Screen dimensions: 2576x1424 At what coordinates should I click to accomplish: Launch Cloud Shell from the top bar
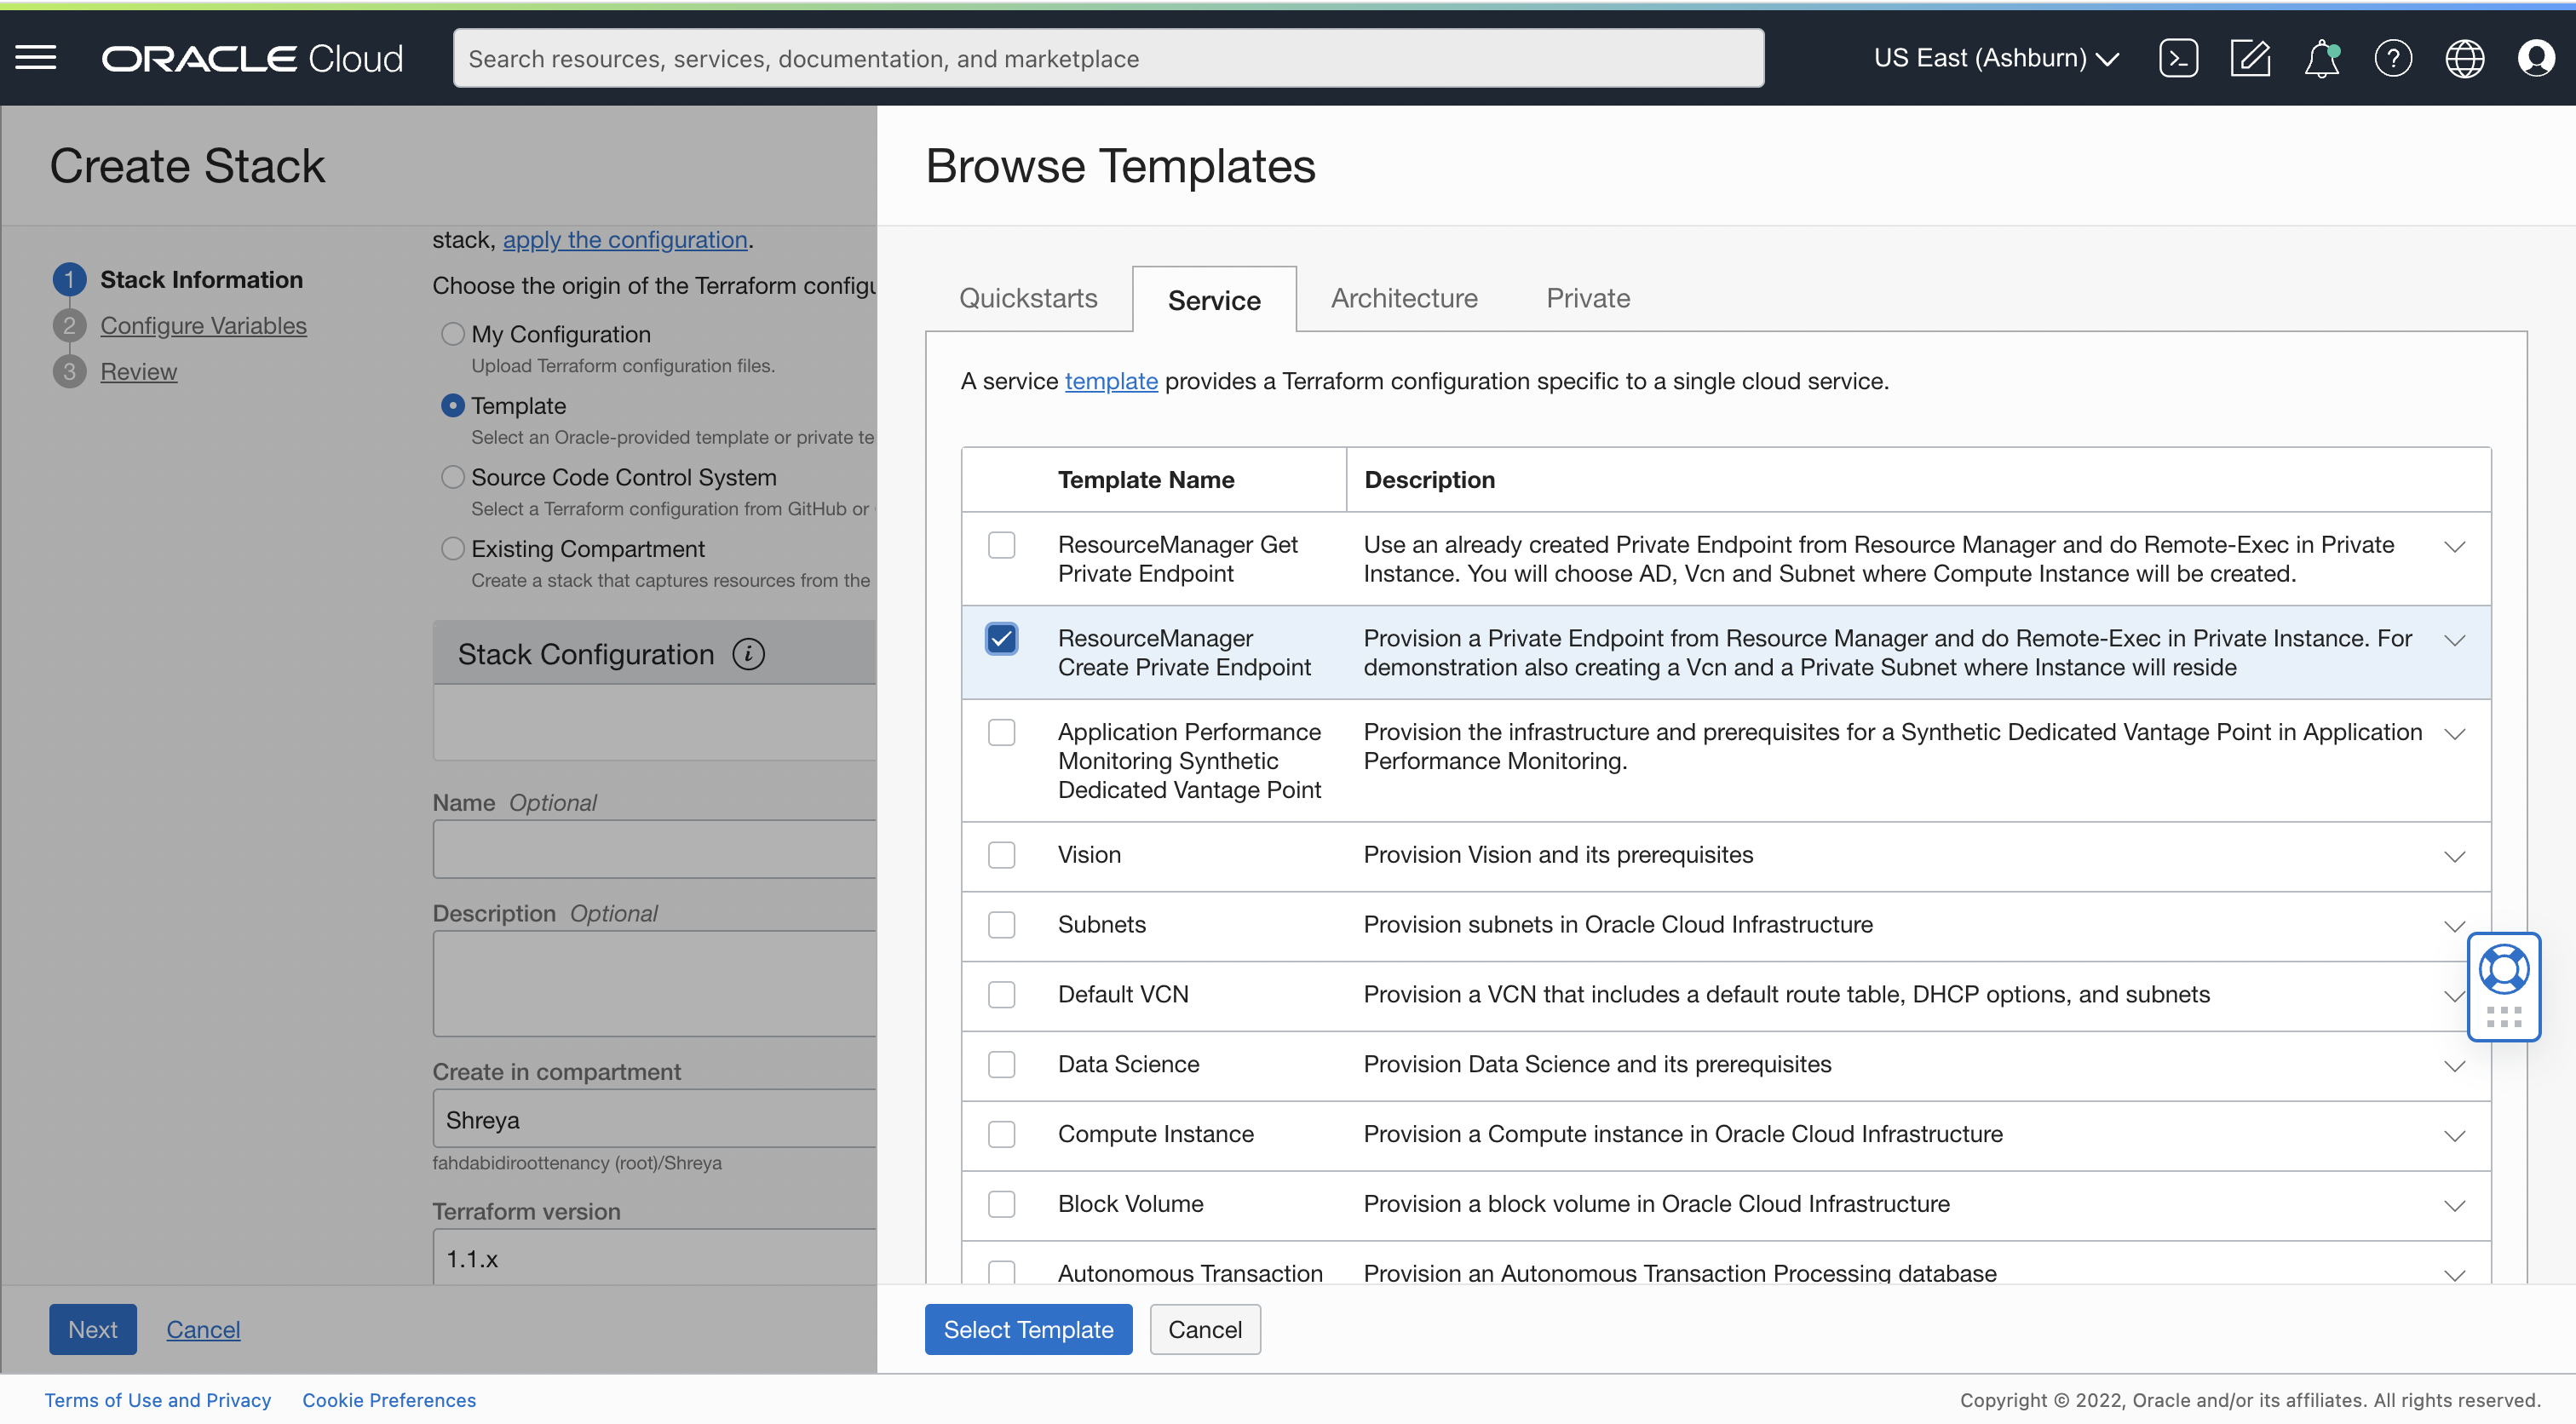pos(2179,57)
